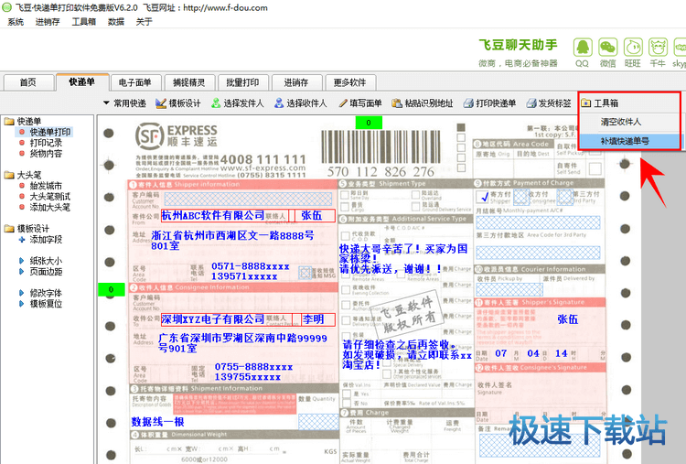Open the 微信 chat assistant icon
The width and height of the screenshot is (686, 464).
pyautogui.click(x=607, y=48)
